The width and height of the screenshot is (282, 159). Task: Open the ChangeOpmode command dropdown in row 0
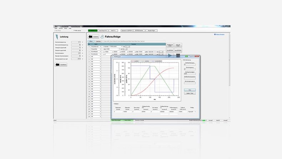[100, 46]
